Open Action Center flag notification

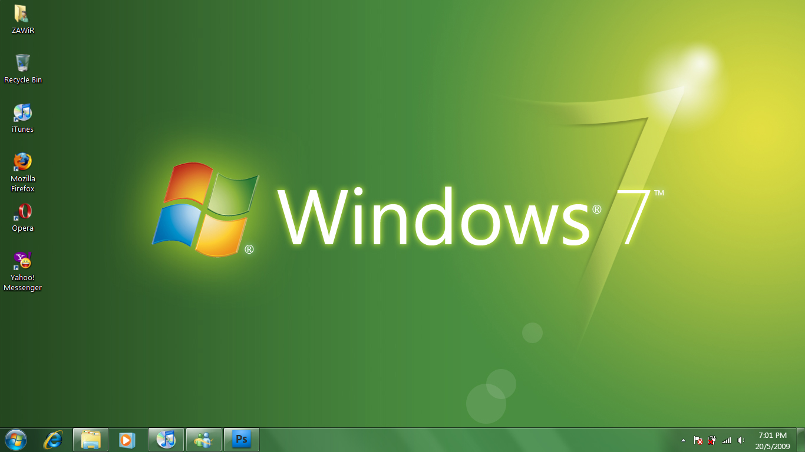[698, 440]
